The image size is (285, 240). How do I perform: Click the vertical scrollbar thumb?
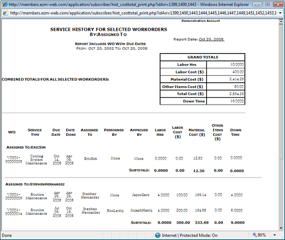tap(281, 91)
